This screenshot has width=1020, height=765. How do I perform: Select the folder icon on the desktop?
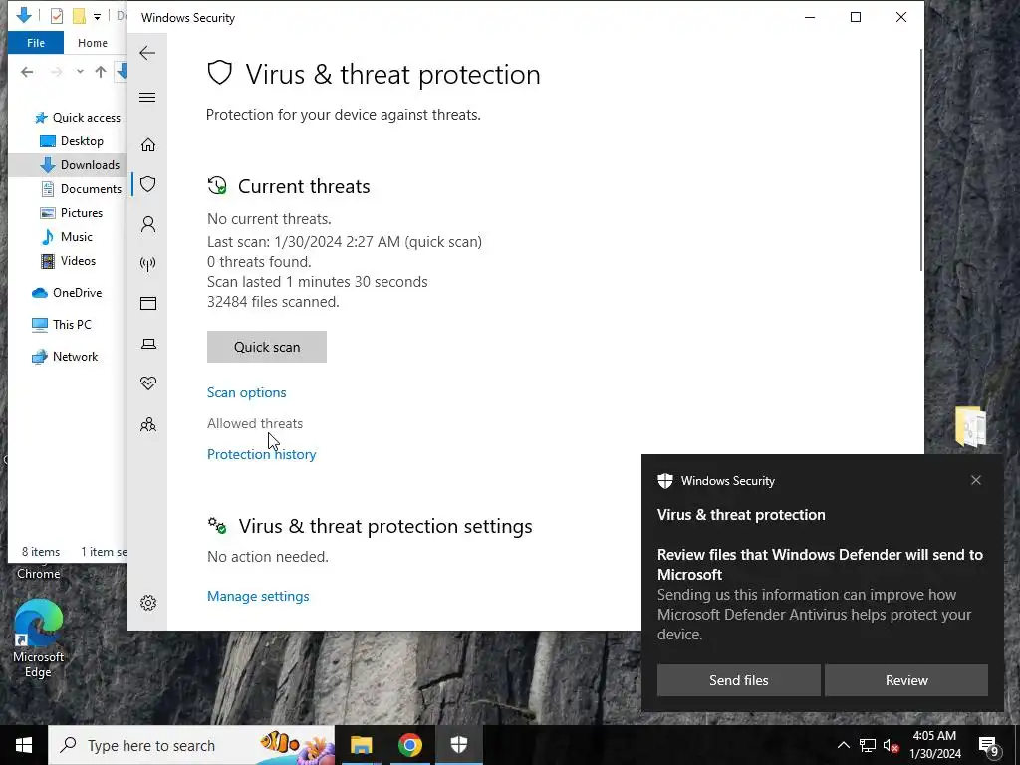[x=970, y=426]
